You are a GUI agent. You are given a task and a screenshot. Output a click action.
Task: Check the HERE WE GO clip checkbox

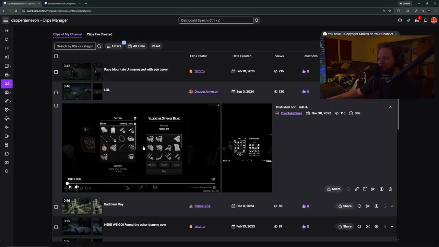tap(56, 227)
